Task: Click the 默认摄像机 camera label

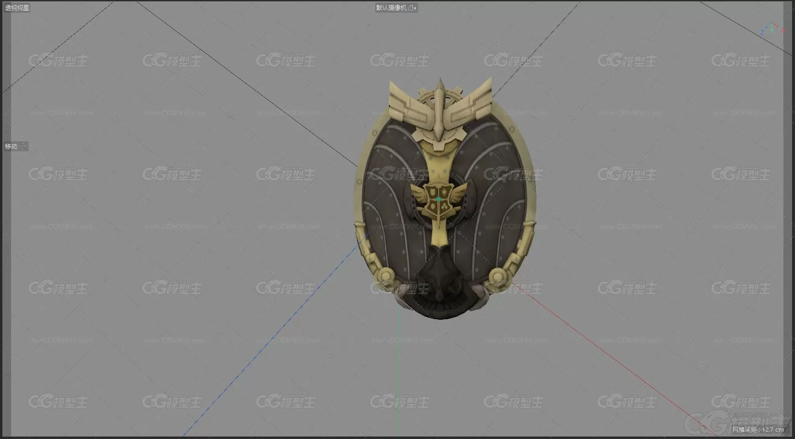Action: 391,8
